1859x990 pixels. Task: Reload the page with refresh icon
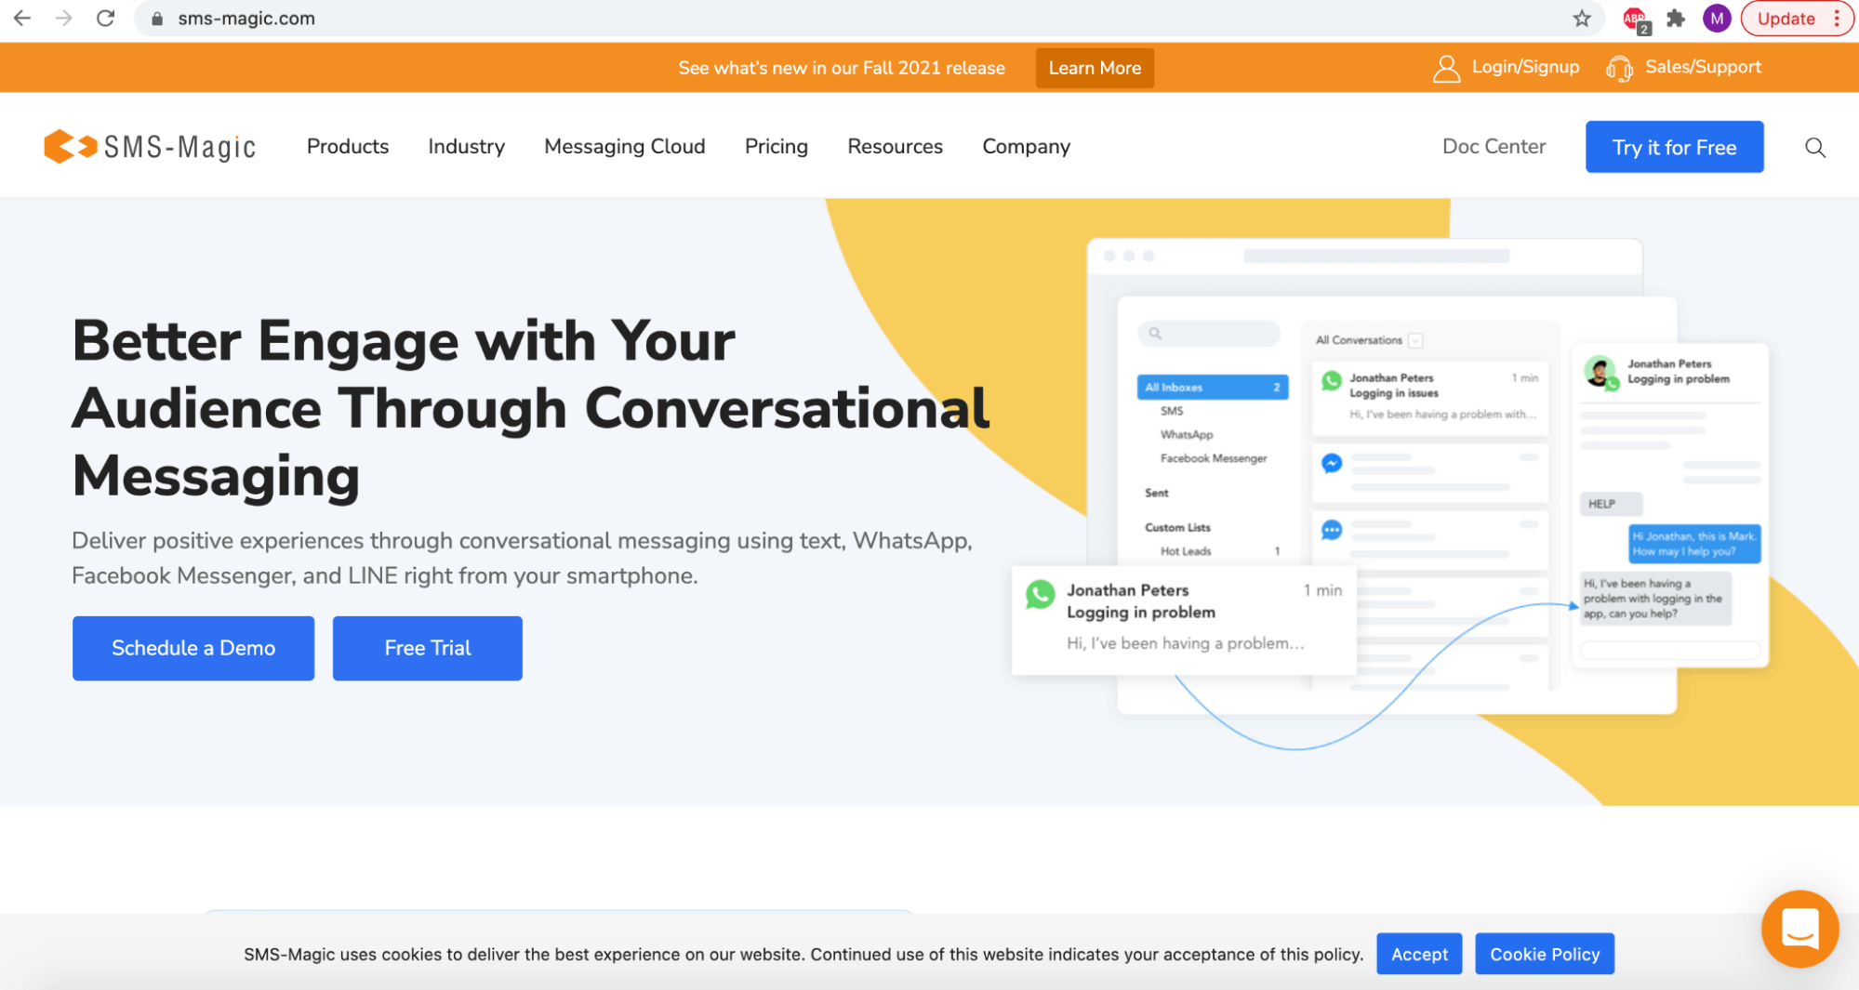click(105, 19)
